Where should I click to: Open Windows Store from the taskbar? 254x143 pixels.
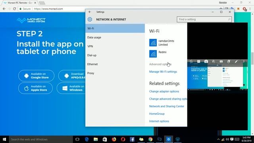click(x=105, y=139)
